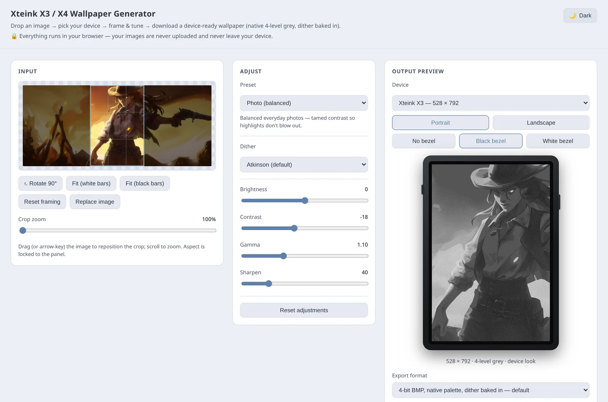This screenshot has width=608, height=402.
Task: Click the Crop zoom 100% value
Action: click(x=209, y=219)
